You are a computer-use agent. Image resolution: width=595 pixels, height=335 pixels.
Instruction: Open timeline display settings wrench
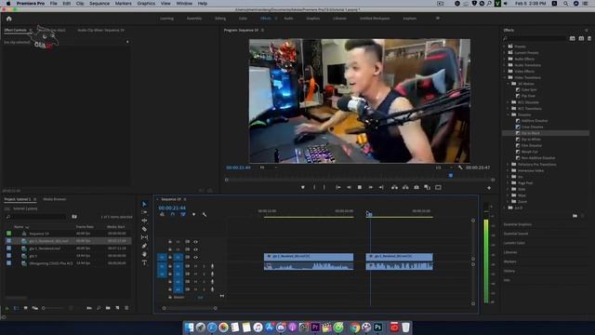(205, 215)
